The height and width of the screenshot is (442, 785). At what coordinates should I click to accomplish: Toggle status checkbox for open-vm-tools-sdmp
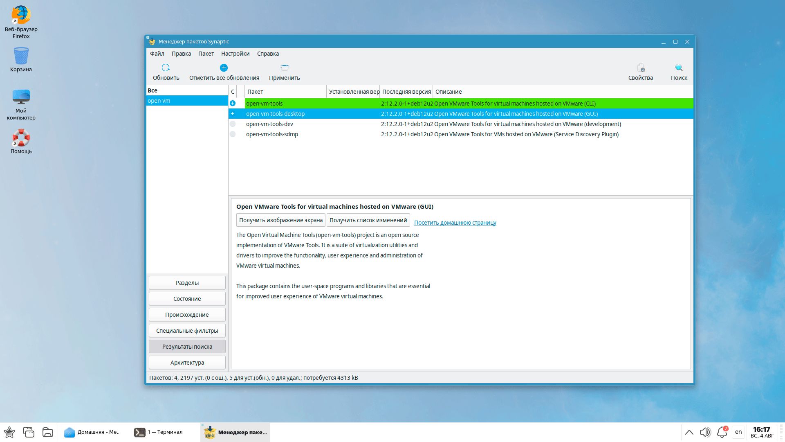point(233,134)
